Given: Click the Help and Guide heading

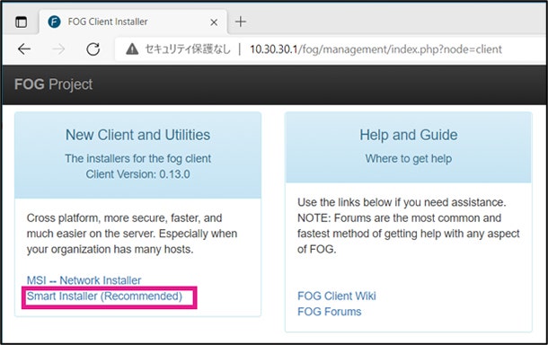Looking at the screenshot, I should pyautogui.click(x=409, y=135).
